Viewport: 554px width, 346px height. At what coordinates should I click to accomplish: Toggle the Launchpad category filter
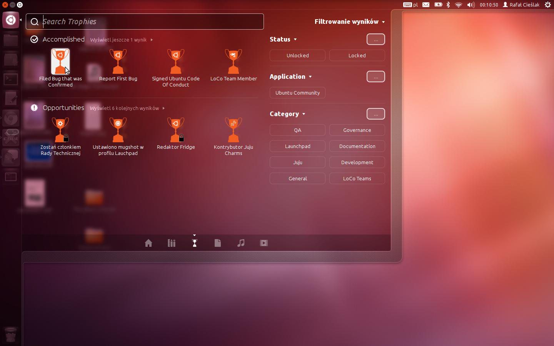click(297, 146)
